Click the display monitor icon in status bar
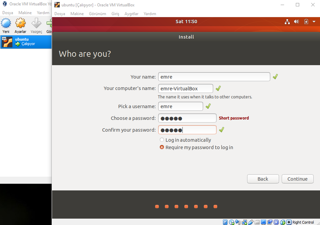The width and height of the screenshot is (320, 225). tap(263, 222)
